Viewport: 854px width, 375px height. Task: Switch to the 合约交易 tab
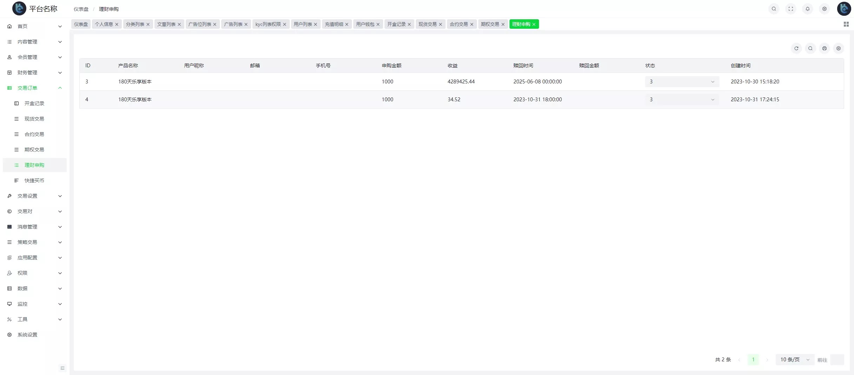(459, 24)
